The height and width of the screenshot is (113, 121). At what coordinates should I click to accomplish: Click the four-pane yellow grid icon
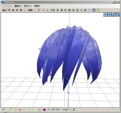pos(98,10)
